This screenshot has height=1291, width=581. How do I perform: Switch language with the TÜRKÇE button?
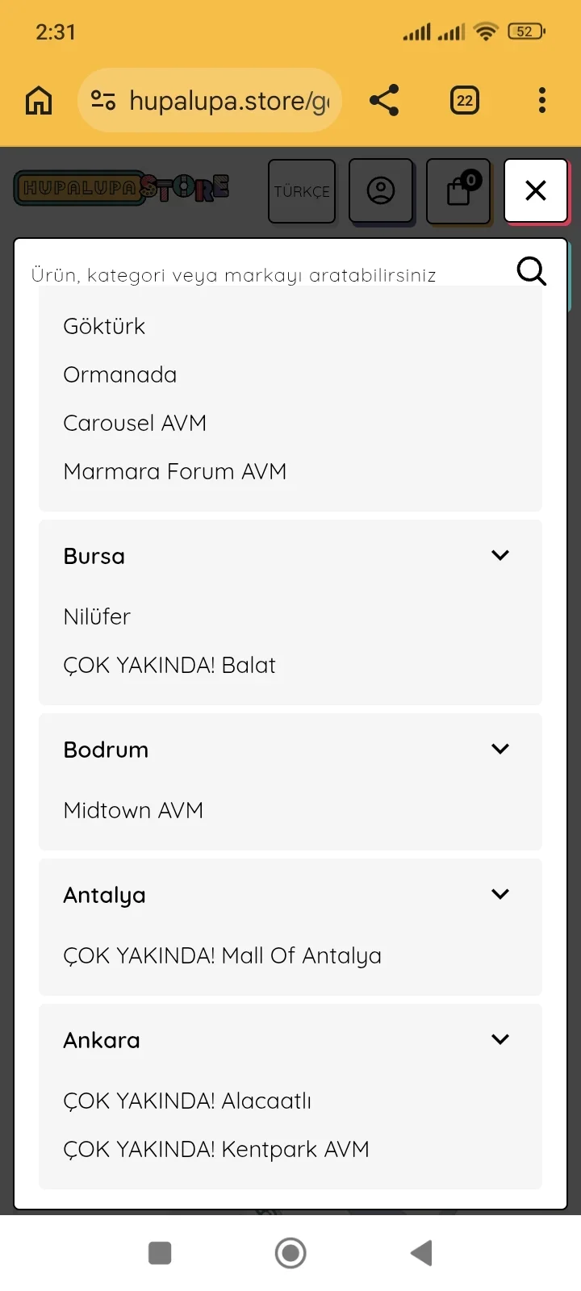(x=302, y=191)
